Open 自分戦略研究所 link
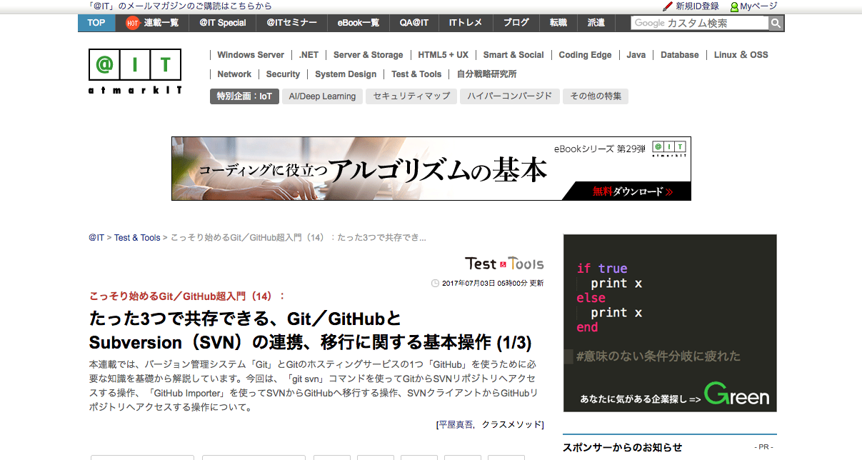Image resolution: width=862 pixels, height=460 pixels. click(486, 74)
